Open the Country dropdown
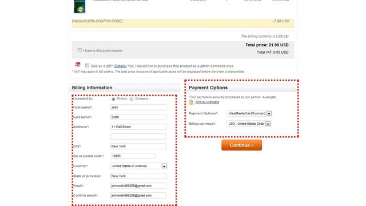This screenshot has width=366, height=206. coord(138,166)
